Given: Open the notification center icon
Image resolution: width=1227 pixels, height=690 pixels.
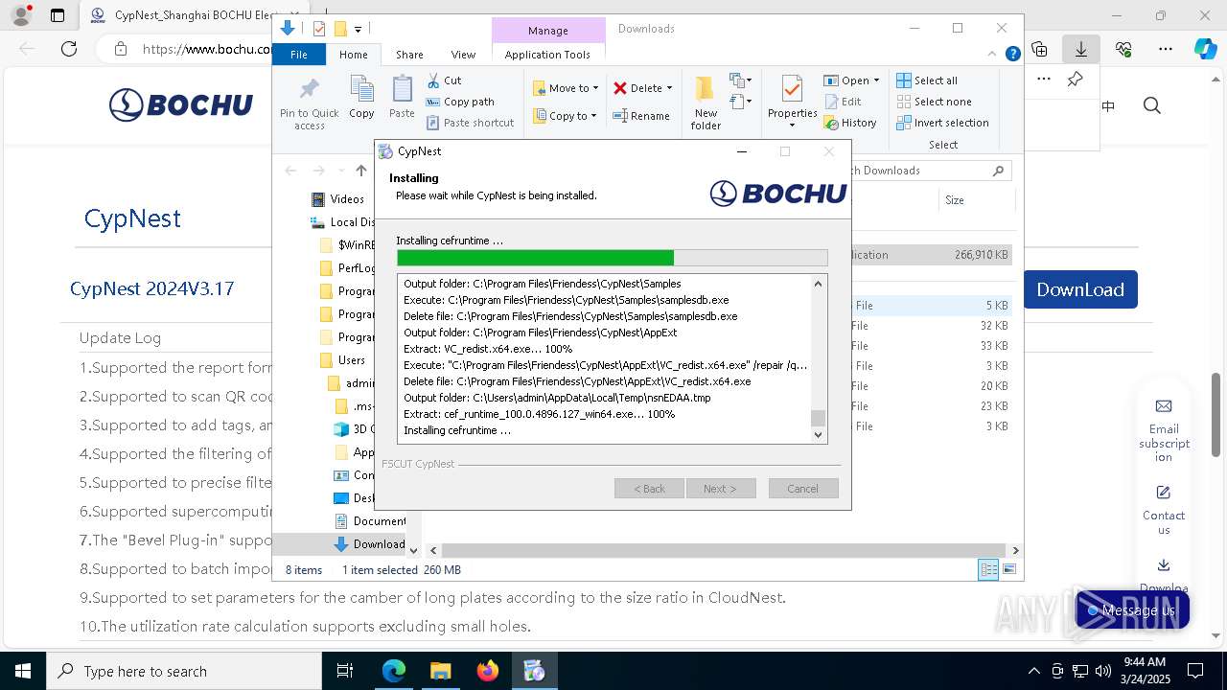Looking at the screenshot, I should pyautogui.click(x=1195, y=671).
